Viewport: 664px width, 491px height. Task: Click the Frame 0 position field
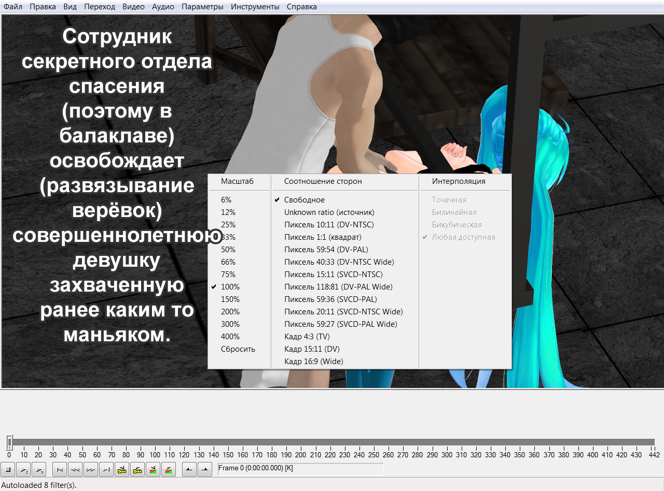pyautogui.click(x=300, y=469)
